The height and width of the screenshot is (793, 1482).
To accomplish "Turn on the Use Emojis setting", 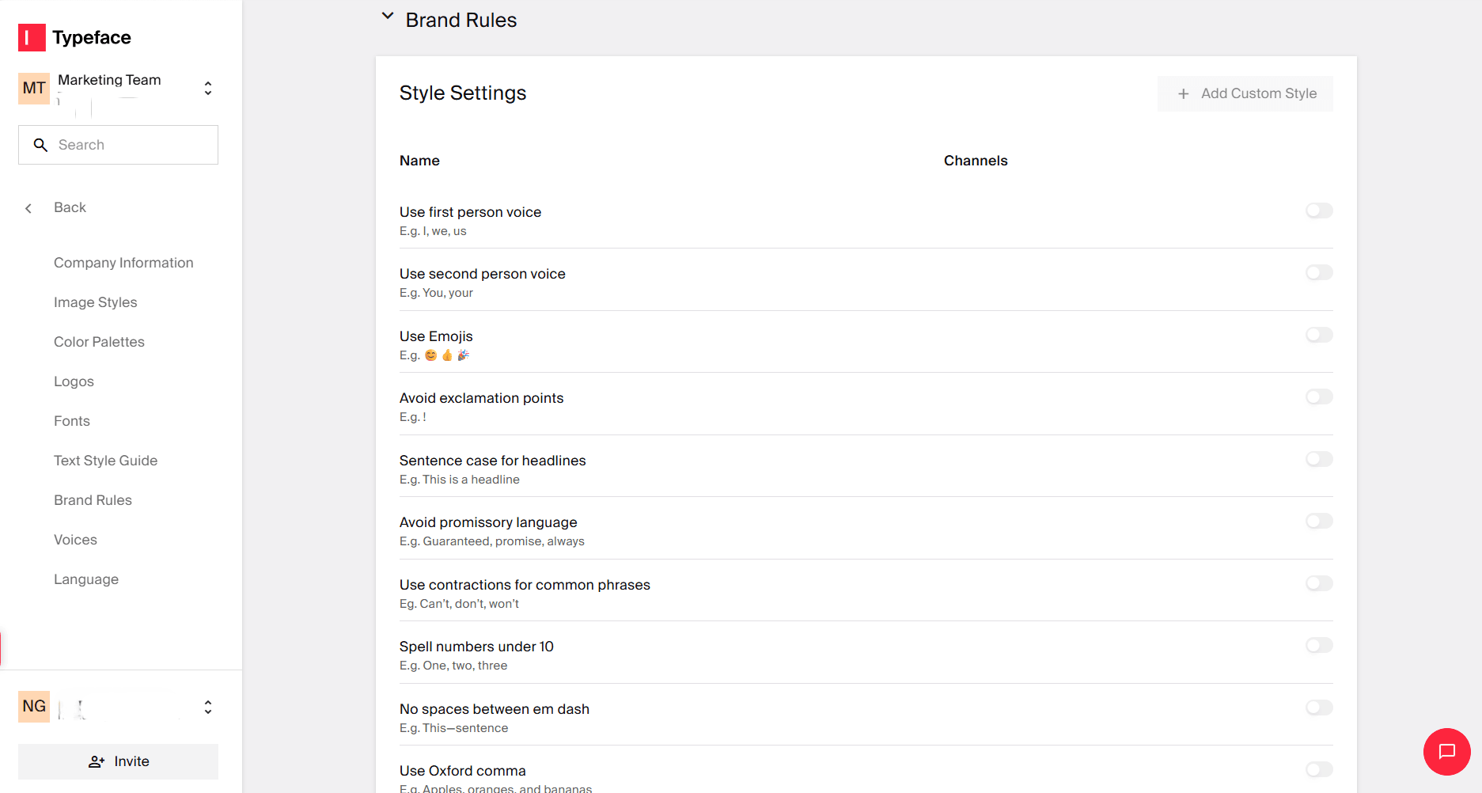I will tap(1318, 335).
